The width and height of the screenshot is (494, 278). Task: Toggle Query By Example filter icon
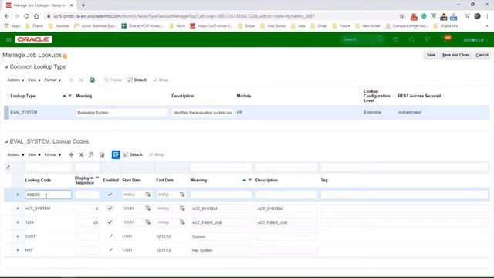click(116, 154)
